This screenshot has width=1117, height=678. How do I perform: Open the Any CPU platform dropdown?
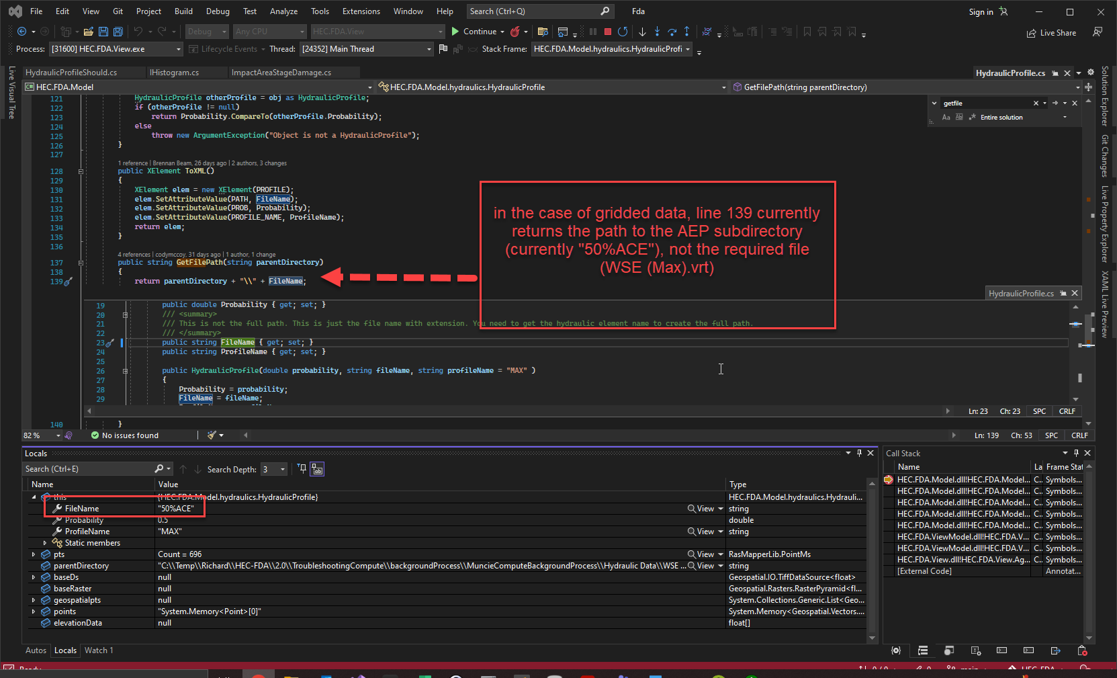[302, 31]
